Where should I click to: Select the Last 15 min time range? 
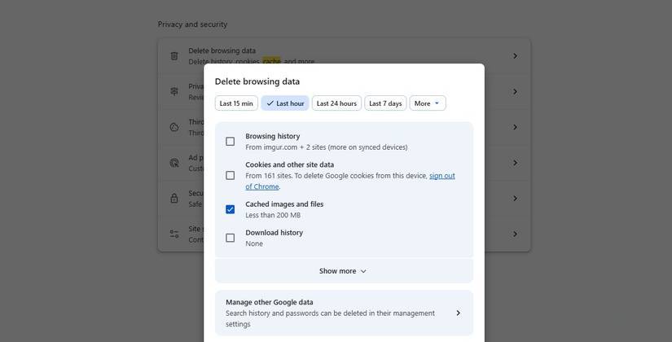tap(236, 103)
